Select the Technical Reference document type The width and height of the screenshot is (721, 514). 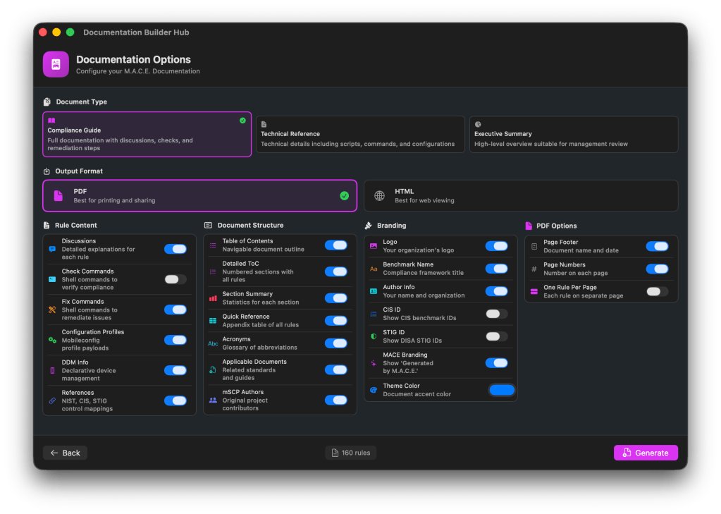359,134
